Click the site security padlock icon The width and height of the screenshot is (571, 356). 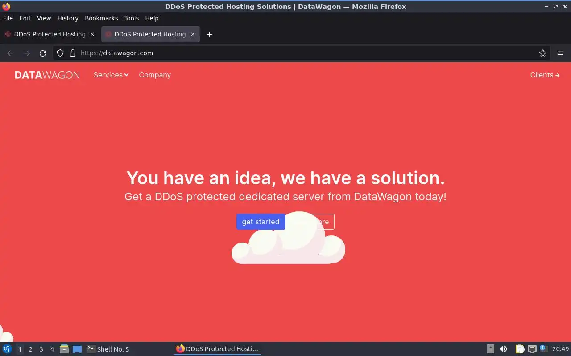(73, 53)
